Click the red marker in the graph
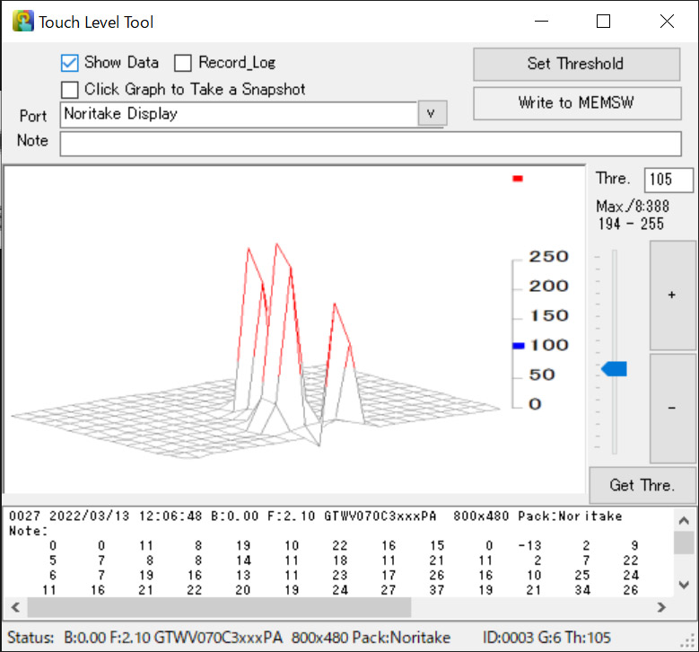 point(517,179)
